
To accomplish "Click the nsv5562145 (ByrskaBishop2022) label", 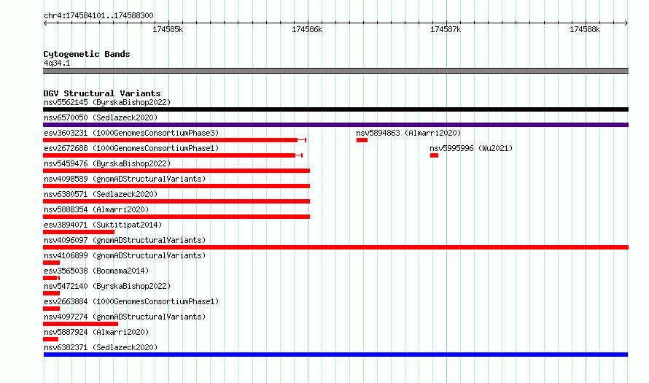I will coord(107,102).
